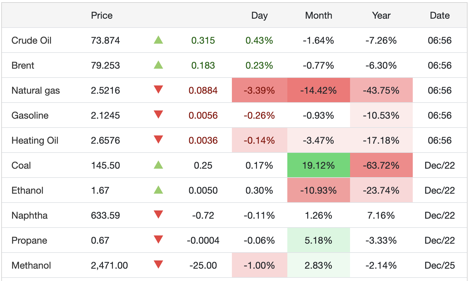
Task: Click the -17.18% Heating Oil year cell
Action: (x=381, y=140)
